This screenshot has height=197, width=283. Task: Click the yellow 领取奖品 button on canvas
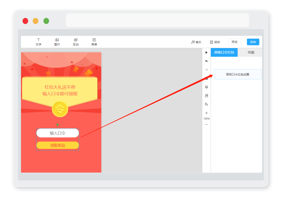click(57, 145)
